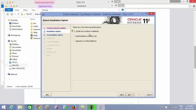This screenshot has width=196, height=110.
Task: Open browser hamburger menu icon
Action: pos(194,6)
